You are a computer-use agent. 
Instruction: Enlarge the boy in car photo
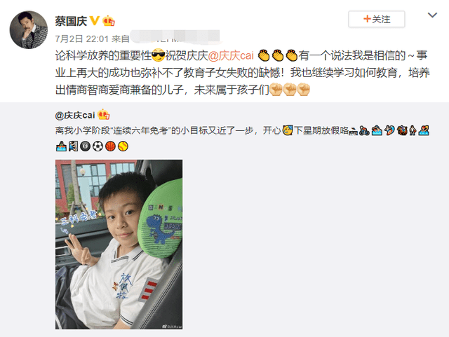point(119,245)
